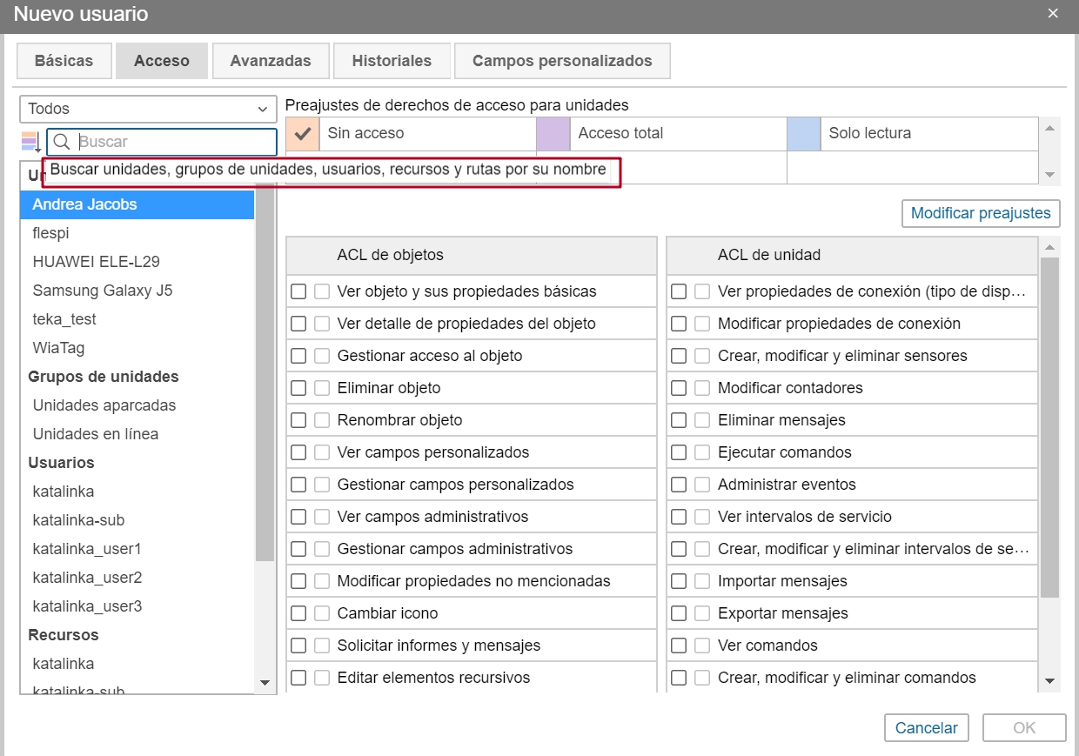
Task: Select the Sin acceso checkmark preset swatch
Action: (303, 133)
